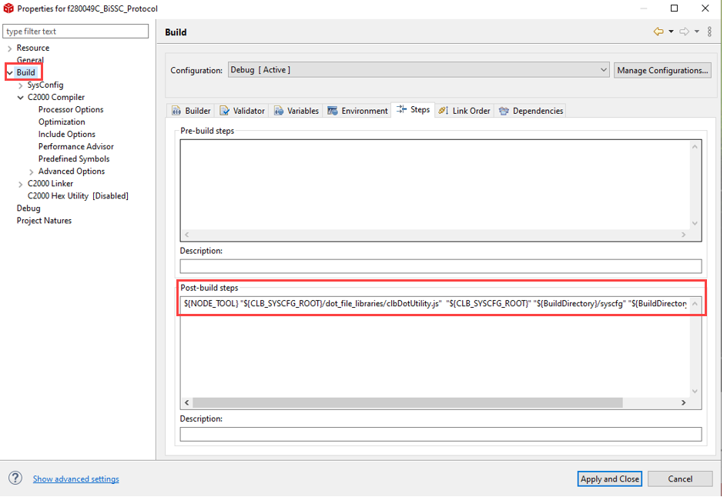Open the Variables tab
727x497 pixels.
296,111
